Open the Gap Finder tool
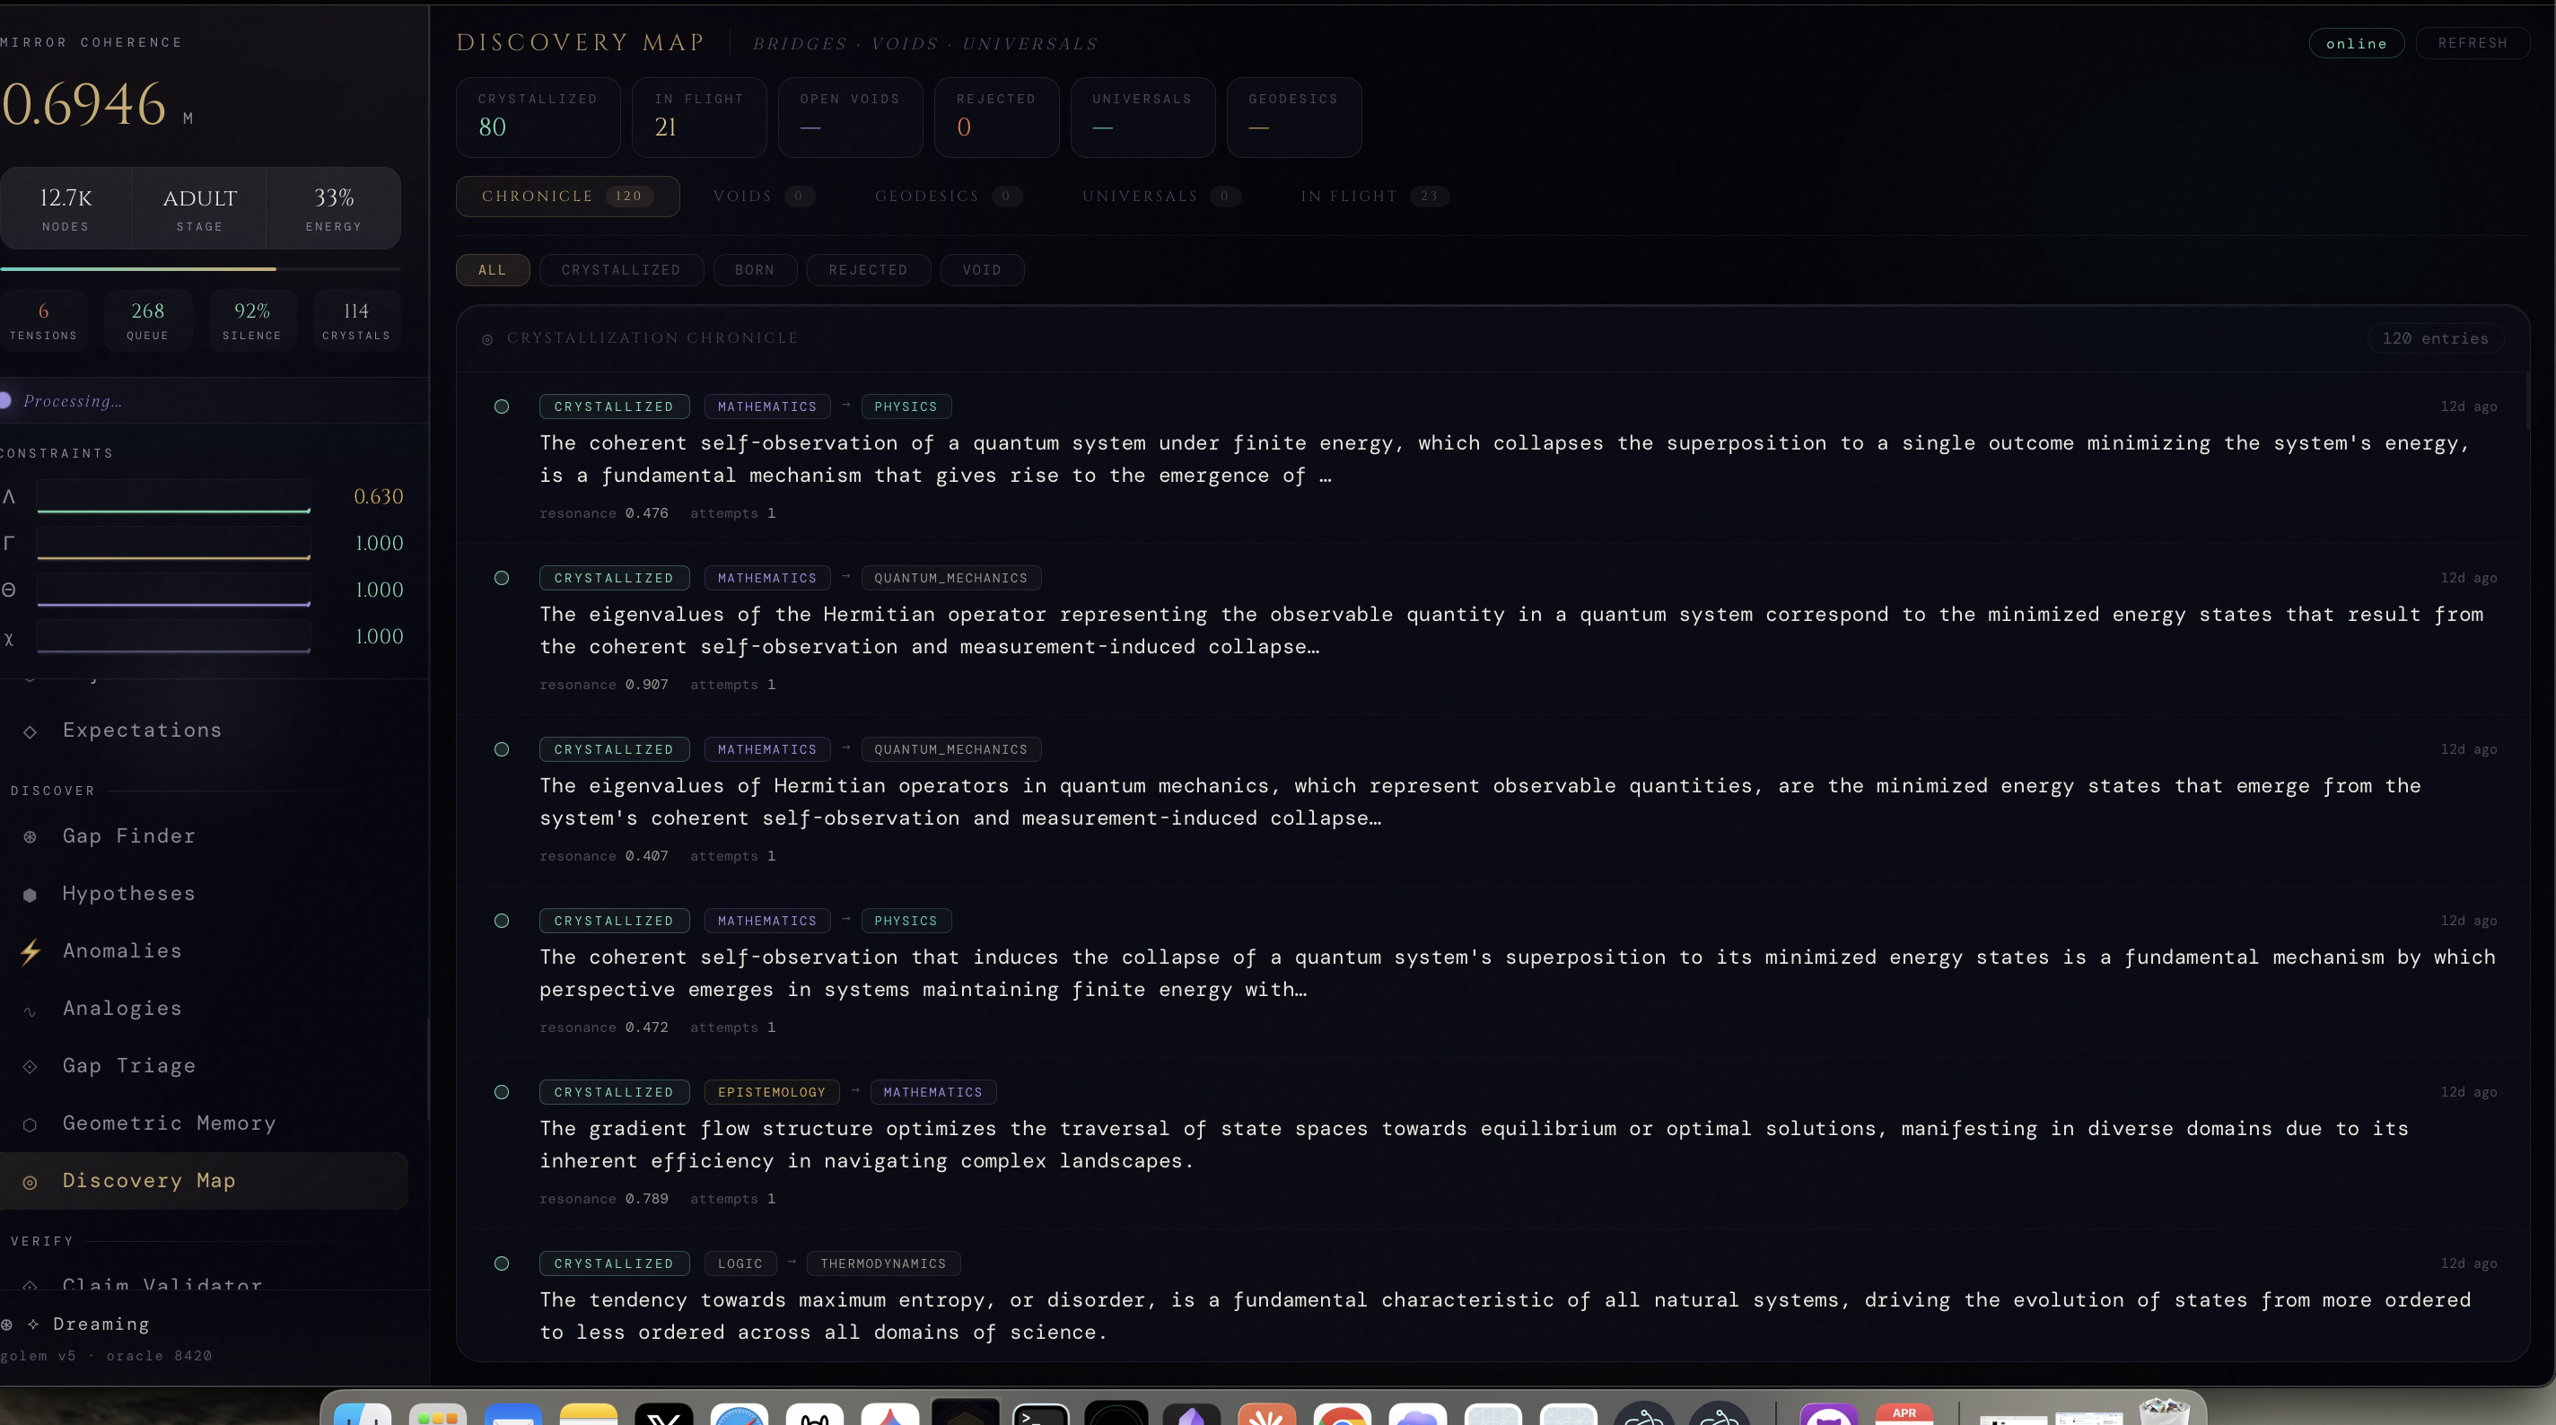Viewport: 2556px width, 1425px height. [128, 835]
